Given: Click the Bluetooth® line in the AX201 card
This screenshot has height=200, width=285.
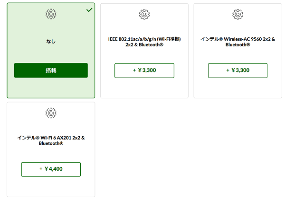Looking at the screenshot, I should (x=51, y=143).
